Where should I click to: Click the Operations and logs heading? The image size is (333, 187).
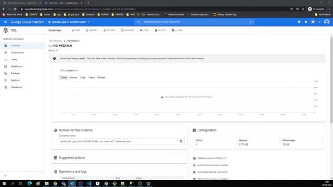73,171
